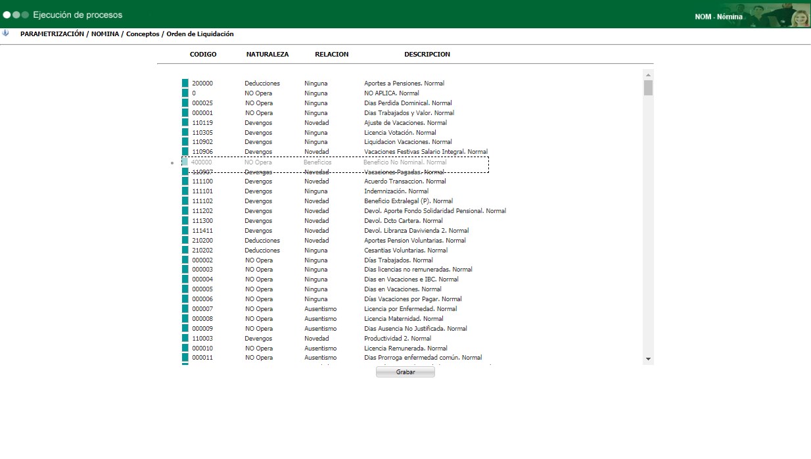Click the teal handle icon for Indemnización row
This screenshot has height=459, width=811.
(x=185, y=191)
